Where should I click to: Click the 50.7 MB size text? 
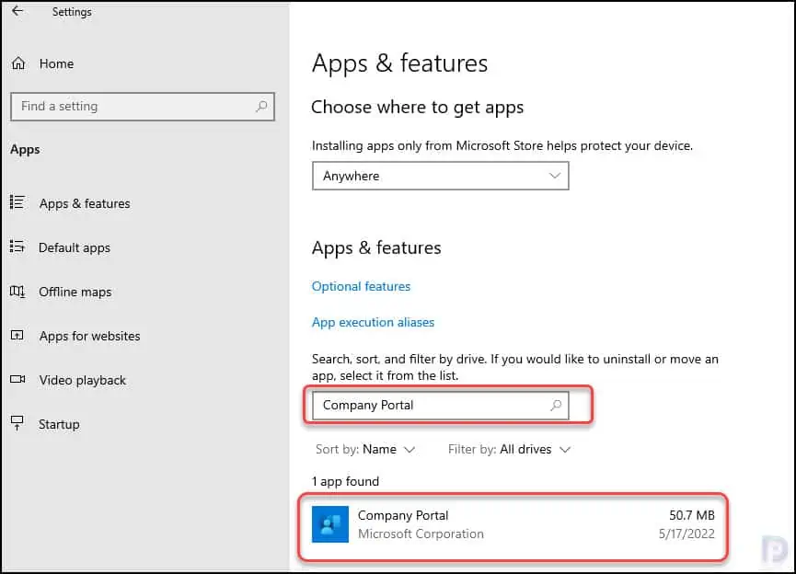click(692, 515)
